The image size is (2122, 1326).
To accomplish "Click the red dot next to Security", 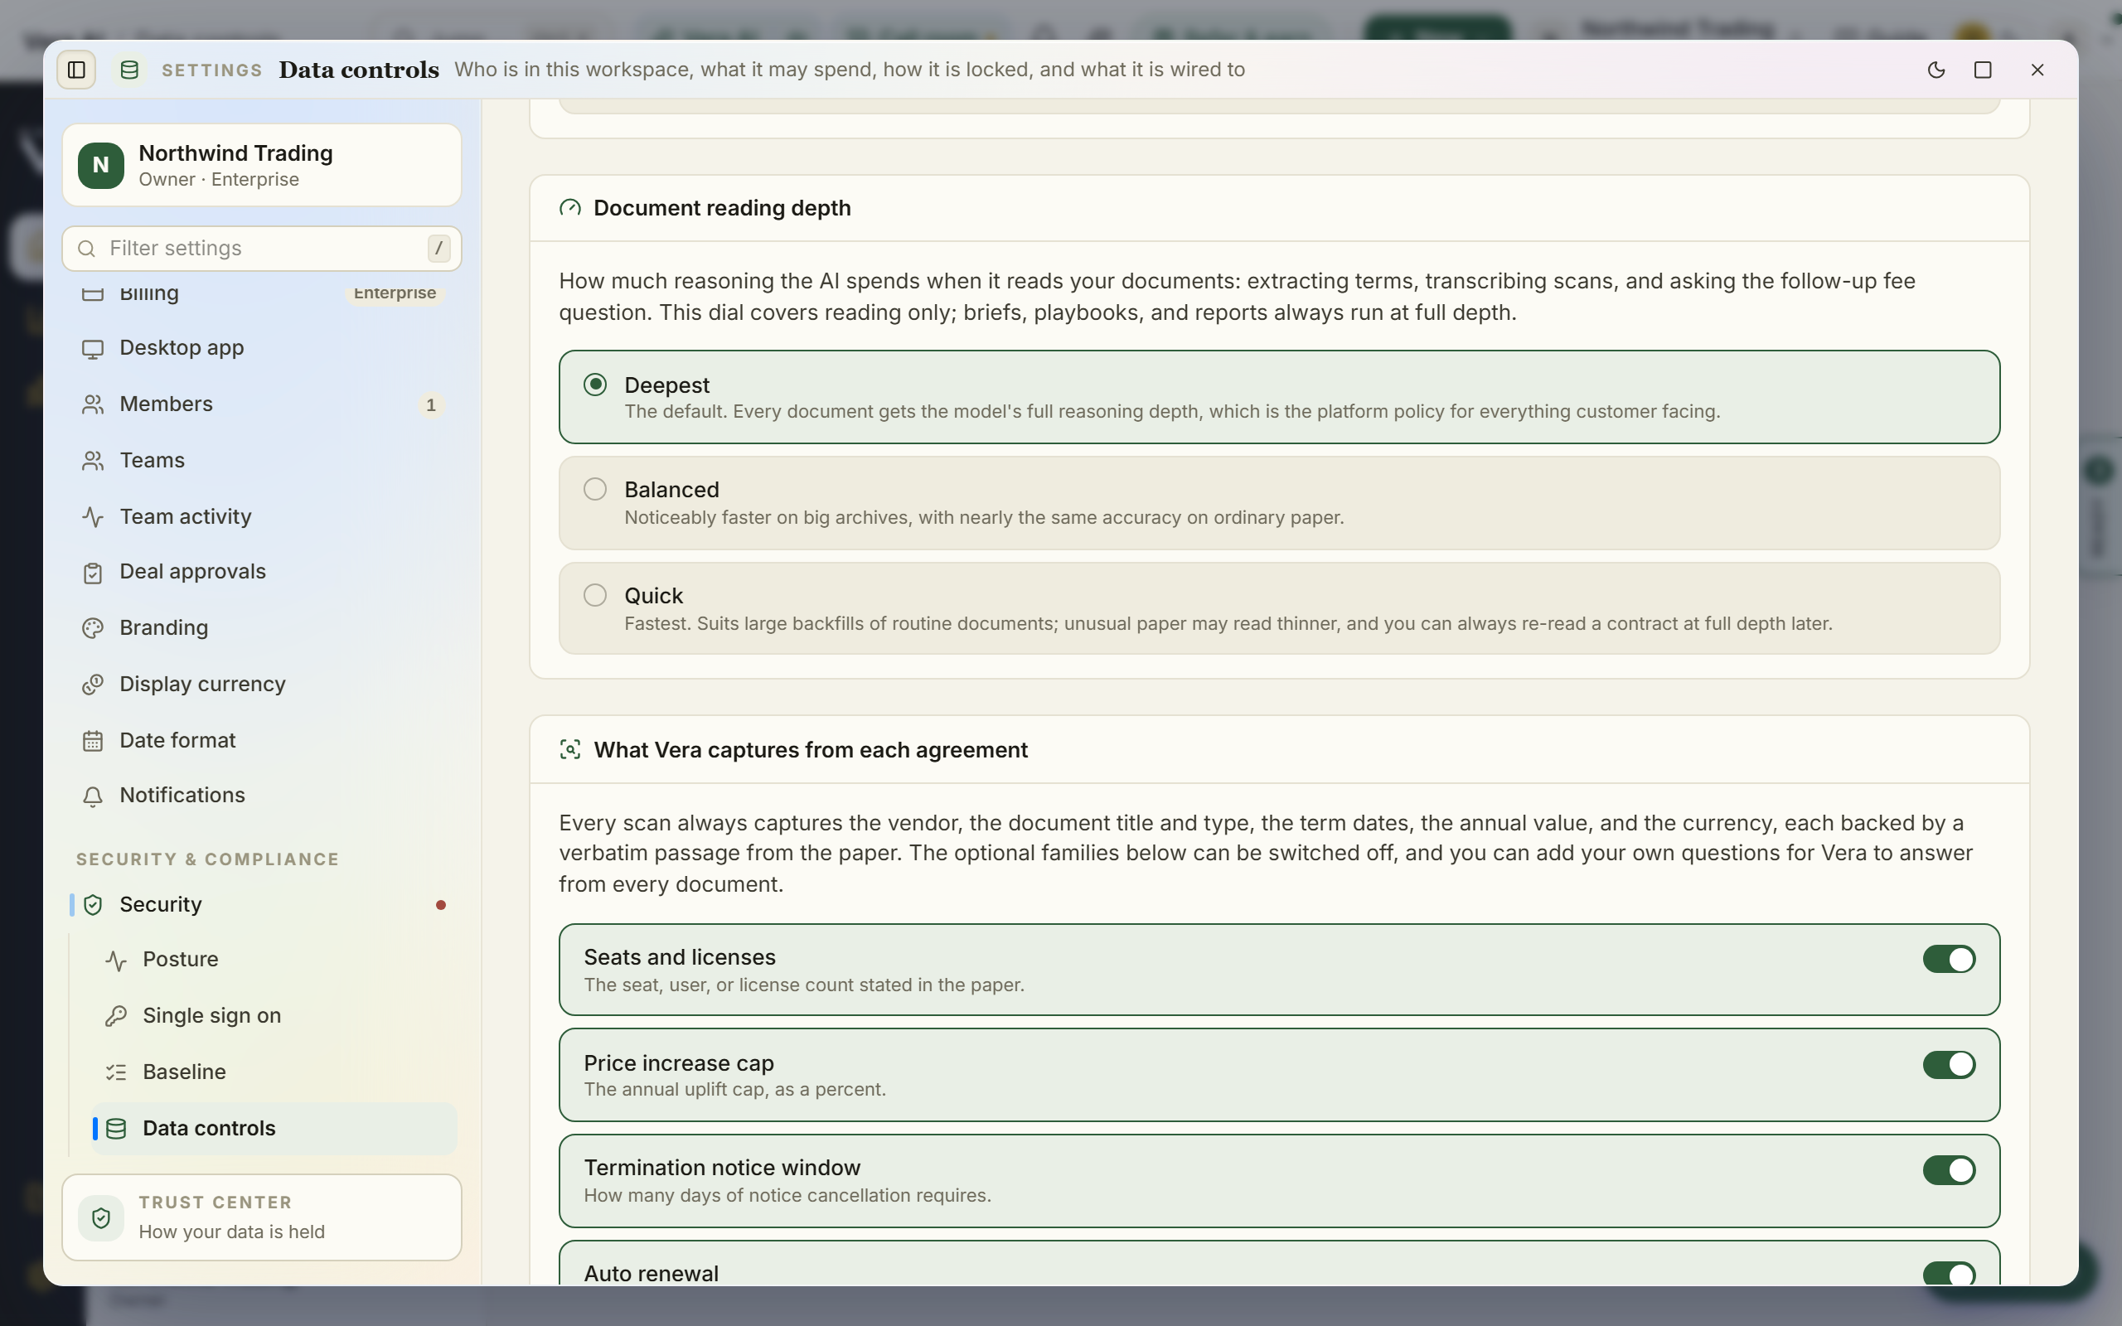I will (441, 905).
